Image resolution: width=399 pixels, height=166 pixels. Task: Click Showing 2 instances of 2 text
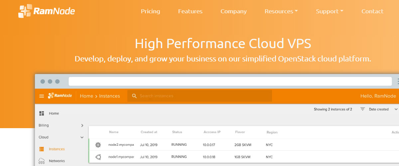pos(333,109)
